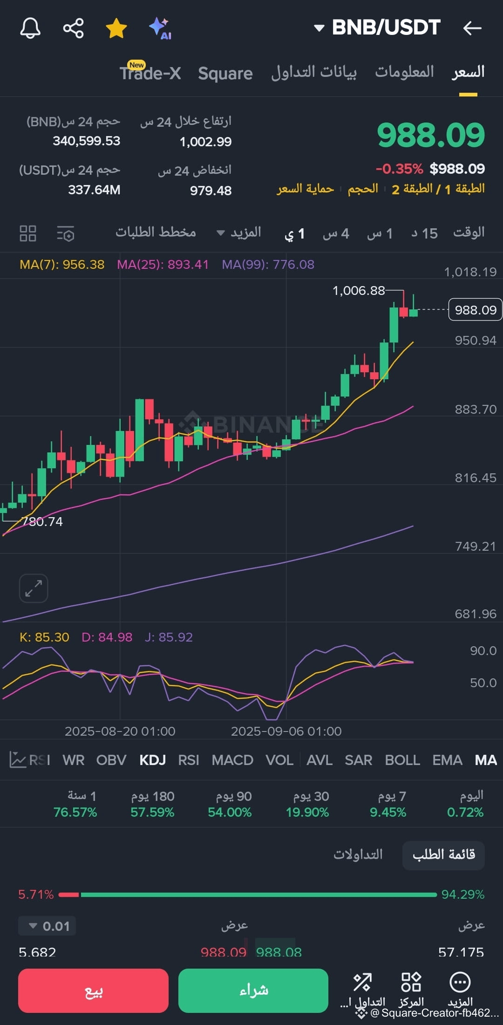The width and height of the screenshot is (503, 1025).
Task: Select the السعر tab
Action: [468, 72]
